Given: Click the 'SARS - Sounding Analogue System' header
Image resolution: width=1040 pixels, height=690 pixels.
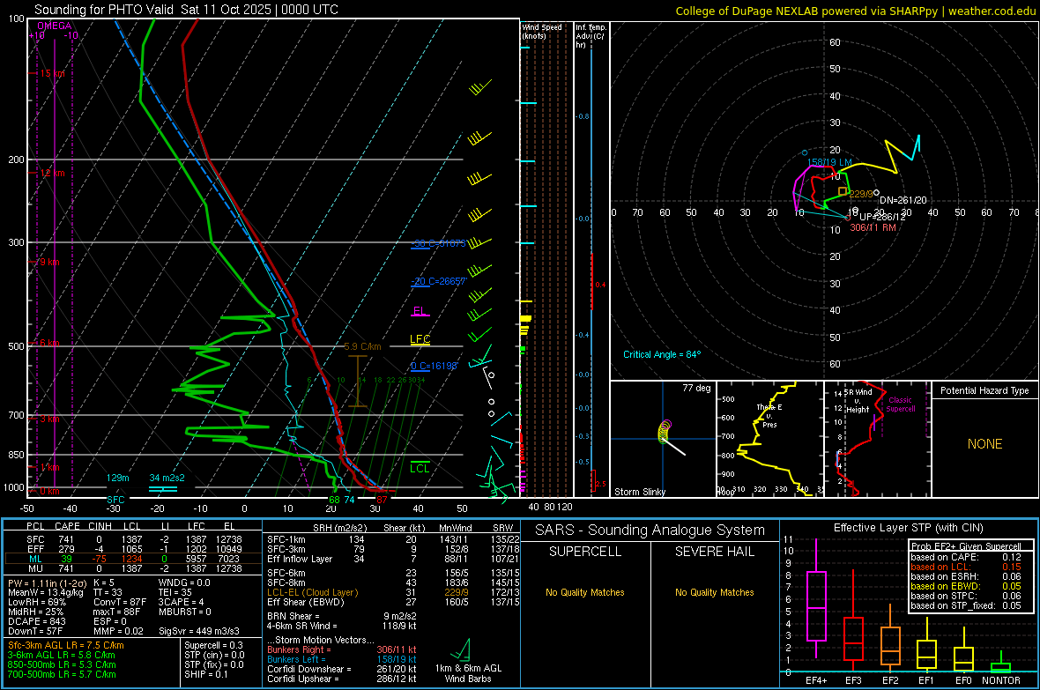Looking at the screenshot, I should click(650, 530).
